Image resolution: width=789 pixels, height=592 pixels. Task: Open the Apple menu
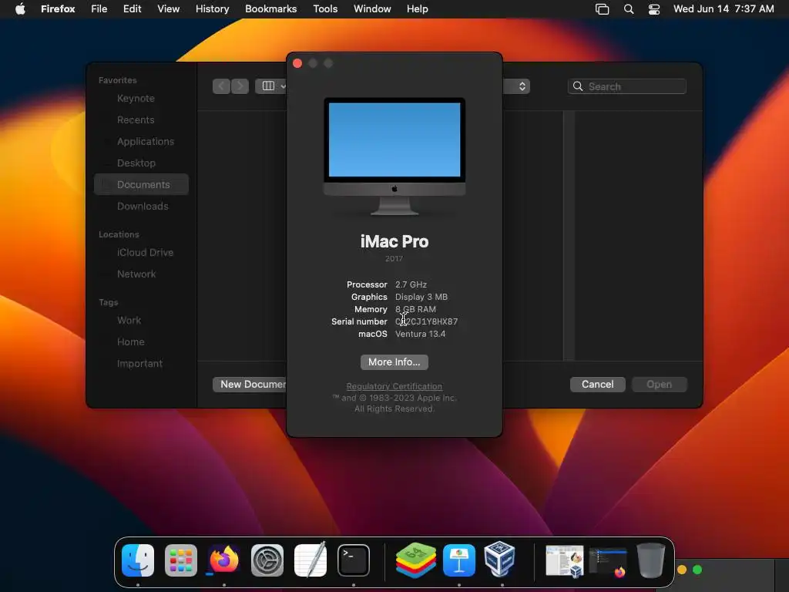20,8
